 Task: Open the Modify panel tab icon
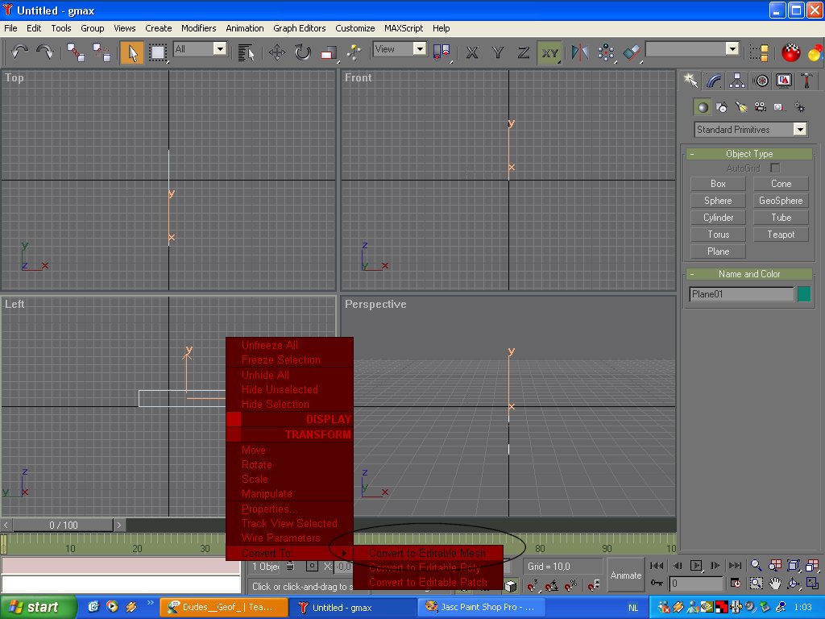(x=714, y=80)
